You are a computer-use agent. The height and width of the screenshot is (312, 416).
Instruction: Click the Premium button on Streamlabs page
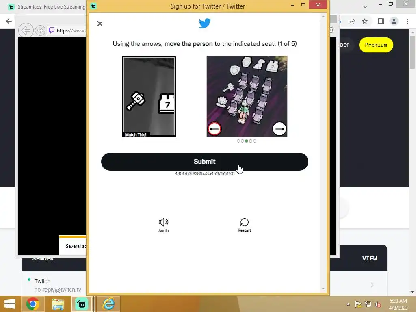(x=376, y=45)
